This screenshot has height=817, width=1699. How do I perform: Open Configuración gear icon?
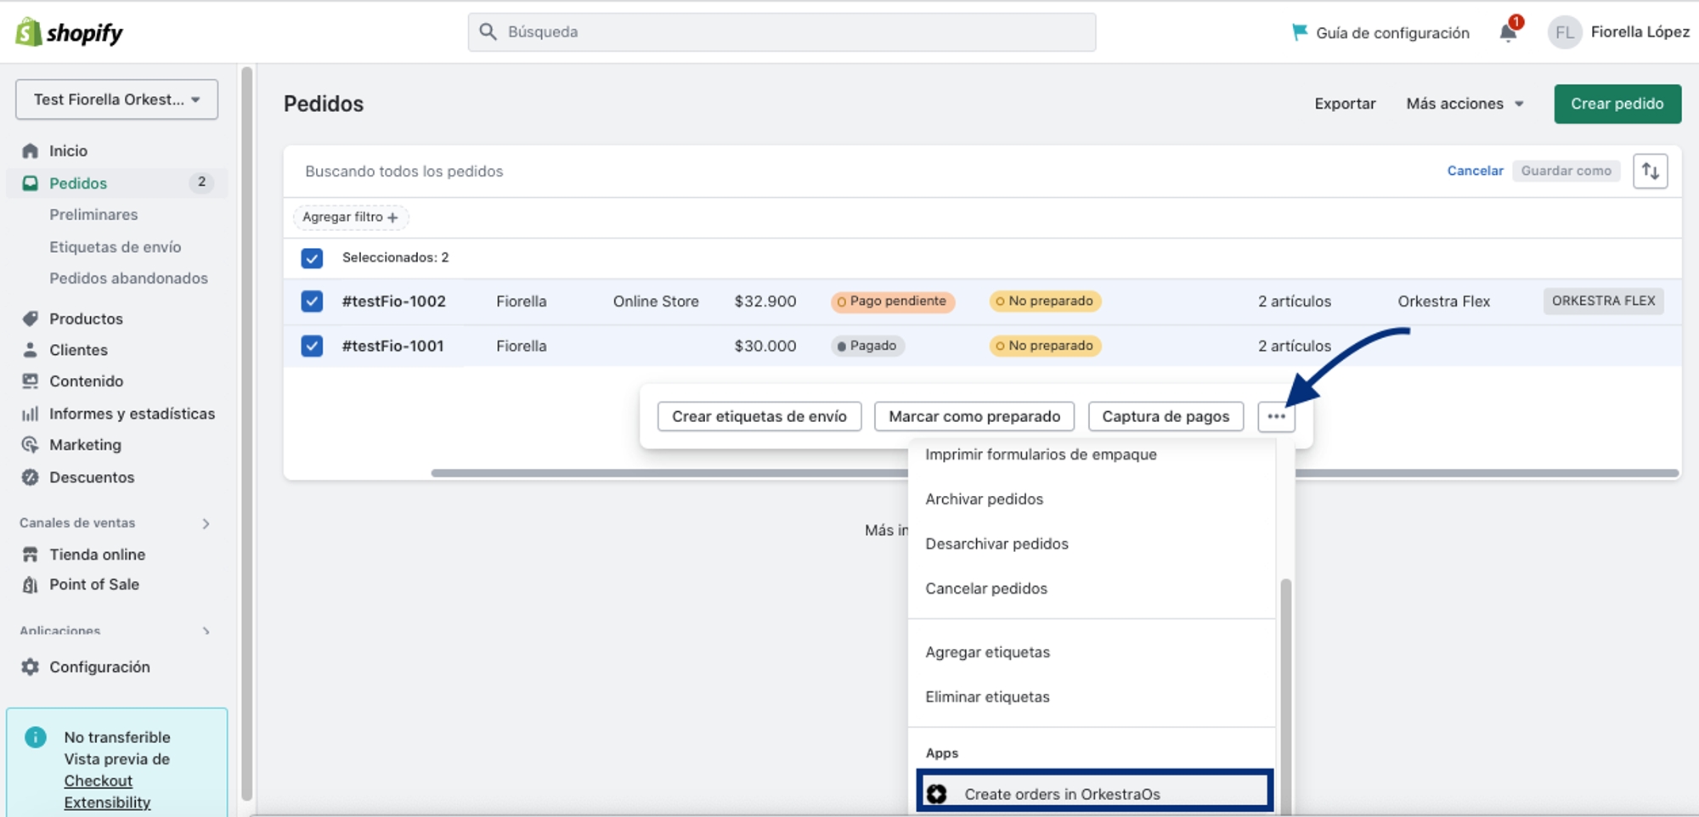click(31, 667)
